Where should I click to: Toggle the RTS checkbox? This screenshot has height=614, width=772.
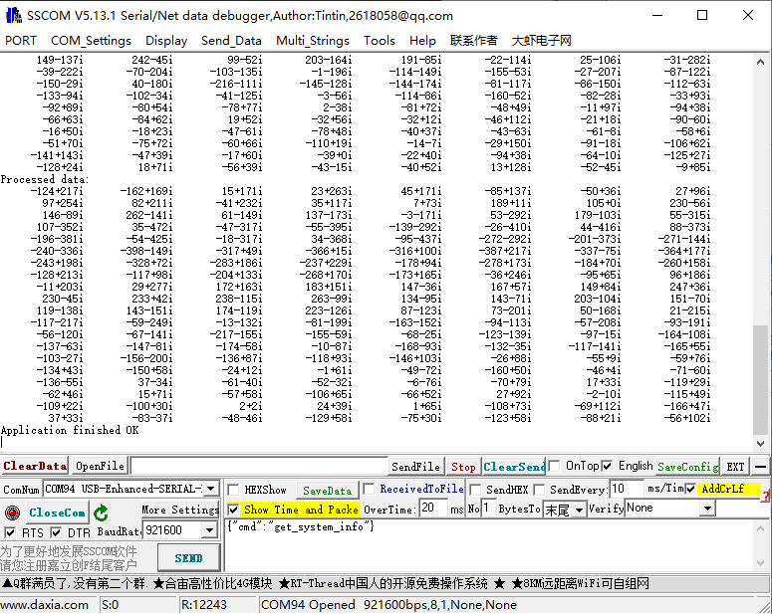pyautogui.click(x=11, y=532)
